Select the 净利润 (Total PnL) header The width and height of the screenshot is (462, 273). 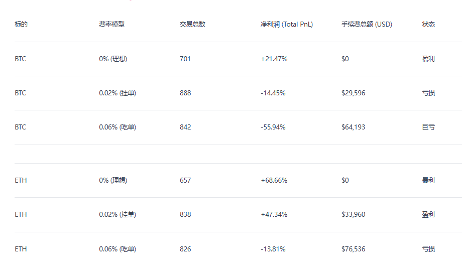[x=286, y=24]
